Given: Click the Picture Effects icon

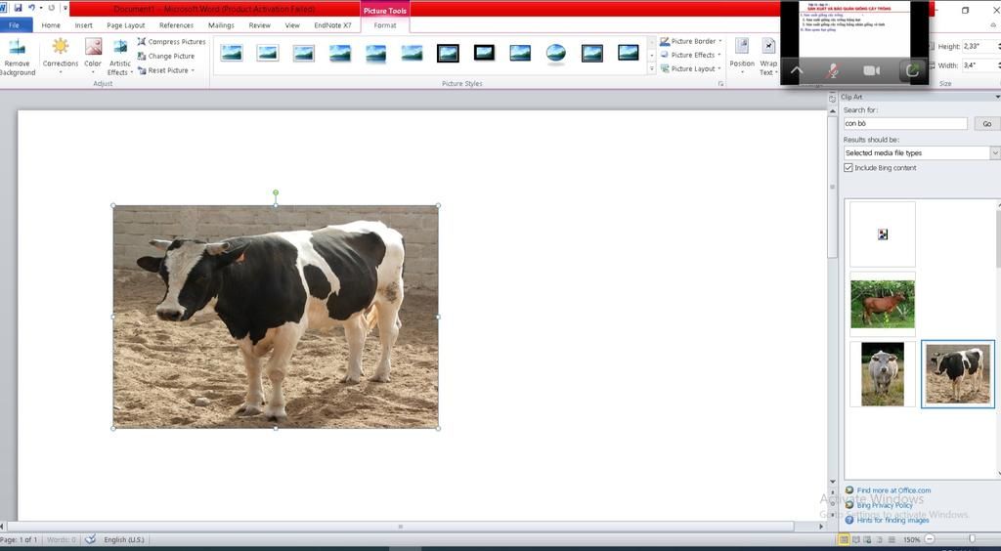Looking at the screenshot, I should [665, 55].
